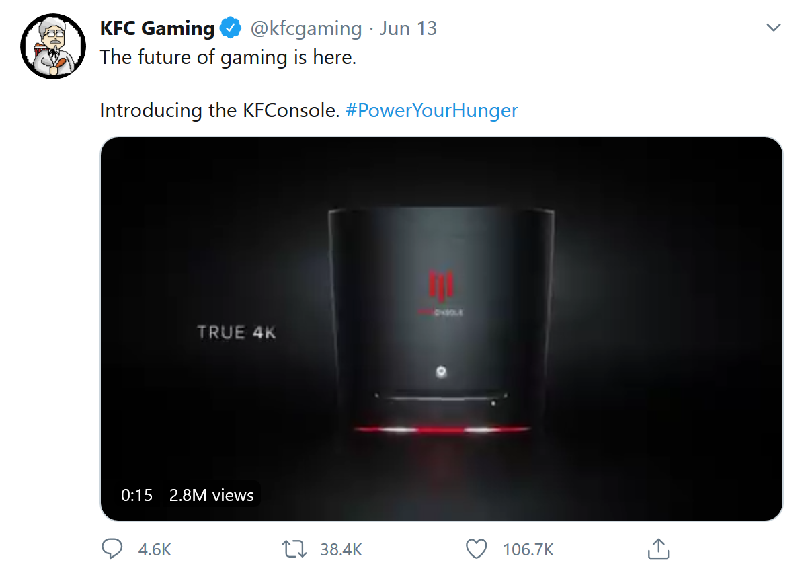Open the #PowerYourHunger hashtag link
This screenshot has width=804, height=575.
click(x=432, y=110)
